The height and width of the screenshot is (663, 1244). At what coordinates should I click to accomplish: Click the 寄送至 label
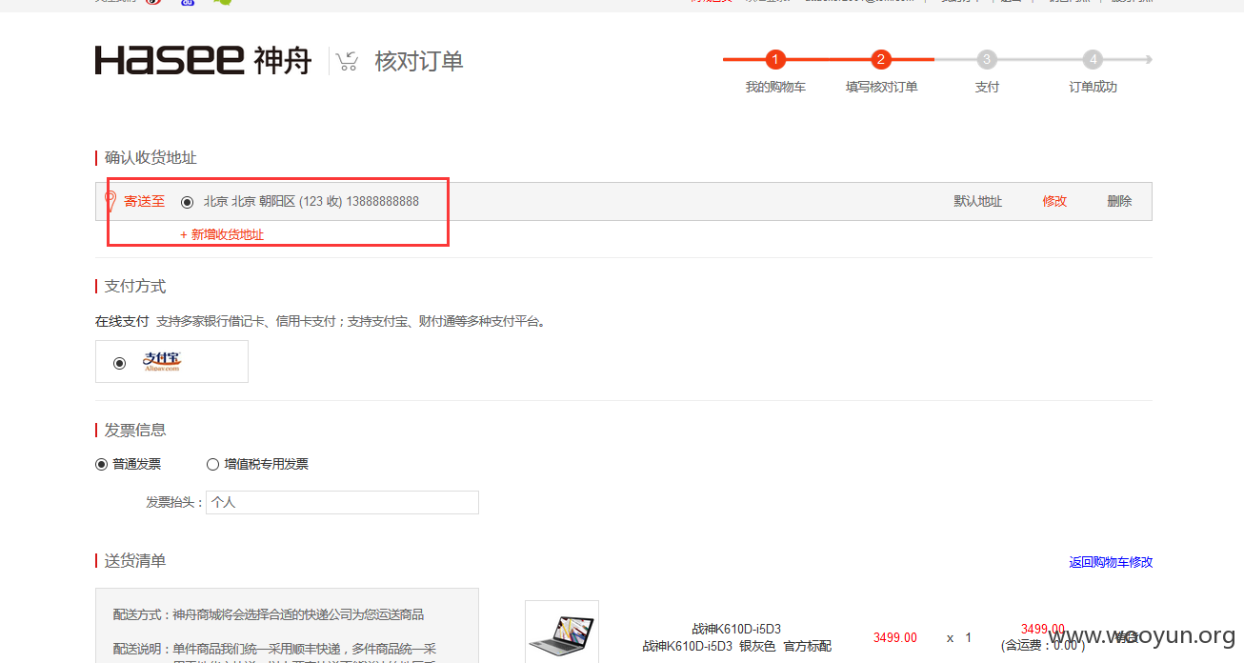point(144,201)
